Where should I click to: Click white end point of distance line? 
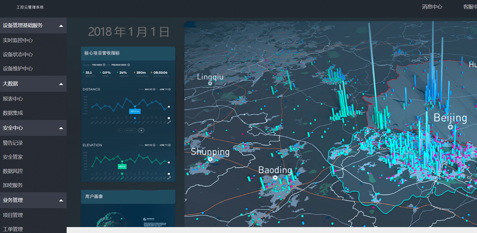169,107
